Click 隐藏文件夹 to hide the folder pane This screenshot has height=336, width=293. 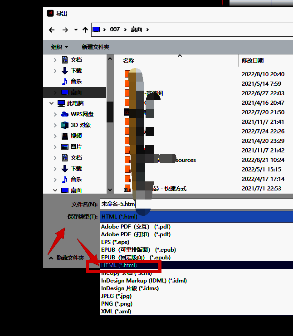[66, 258]
